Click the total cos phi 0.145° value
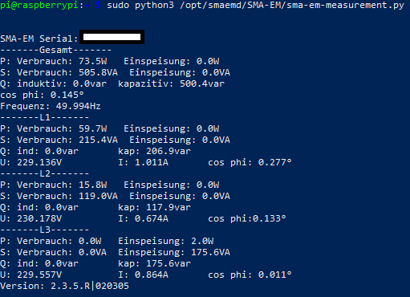Viewport: 410px width, 297px height. pyautogui.click(x=67, y=95)
